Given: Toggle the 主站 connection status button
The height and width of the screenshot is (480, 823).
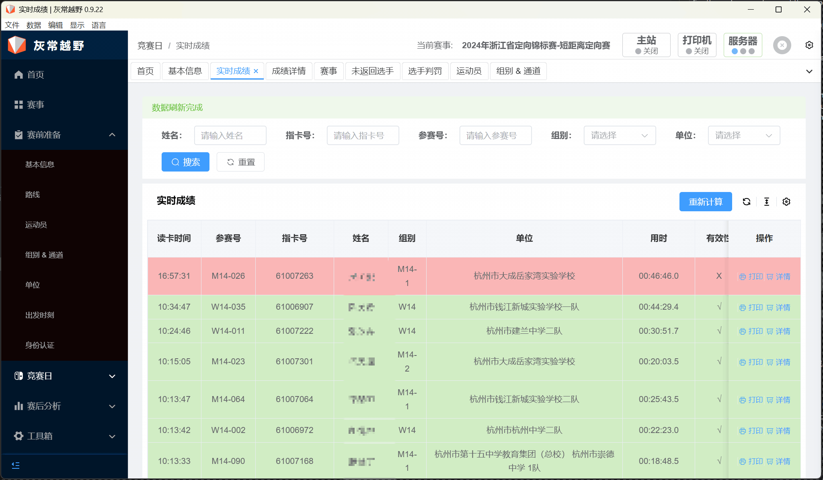Looking at the screenshot, I should 646,45.
